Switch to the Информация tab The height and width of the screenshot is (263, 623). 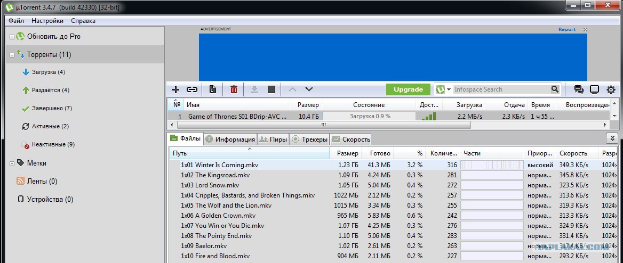tap(230, 139)
